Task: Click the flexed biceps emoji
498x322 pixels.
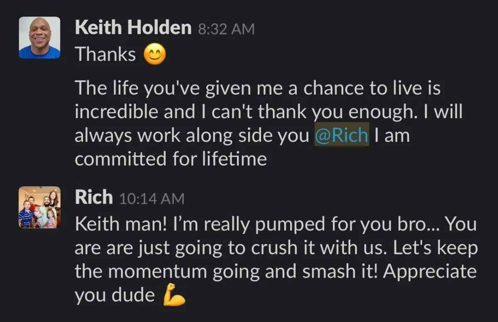Action: point(174,296)
